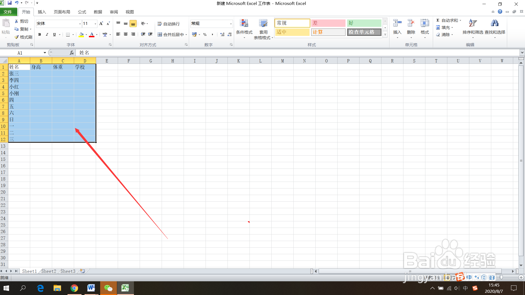The height and width of the screenshot is (295, 525).
Task: Click the accounting currency format icon
Action: click(x=194, y=35)
